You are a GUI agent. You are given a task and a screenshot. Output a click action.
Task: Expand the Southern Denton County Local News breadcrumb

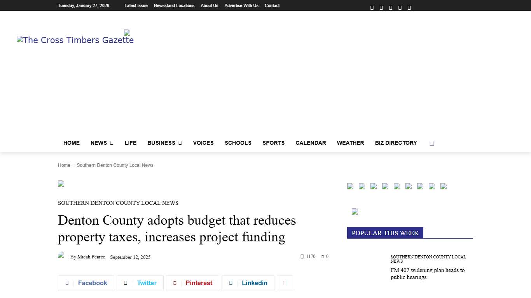[115, 165]
